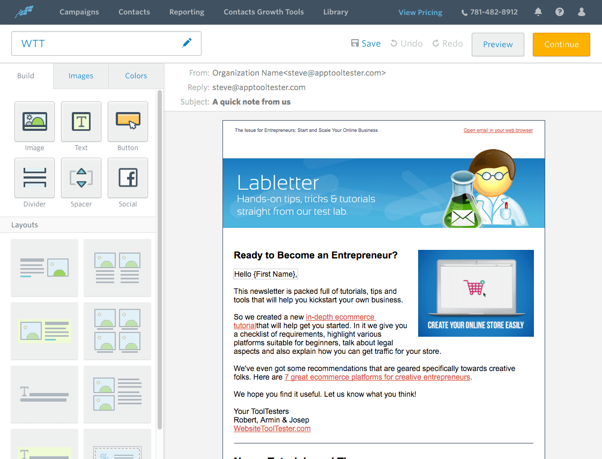Select the Image block tool
Viewport: 602px width, 459px height.
34,121
